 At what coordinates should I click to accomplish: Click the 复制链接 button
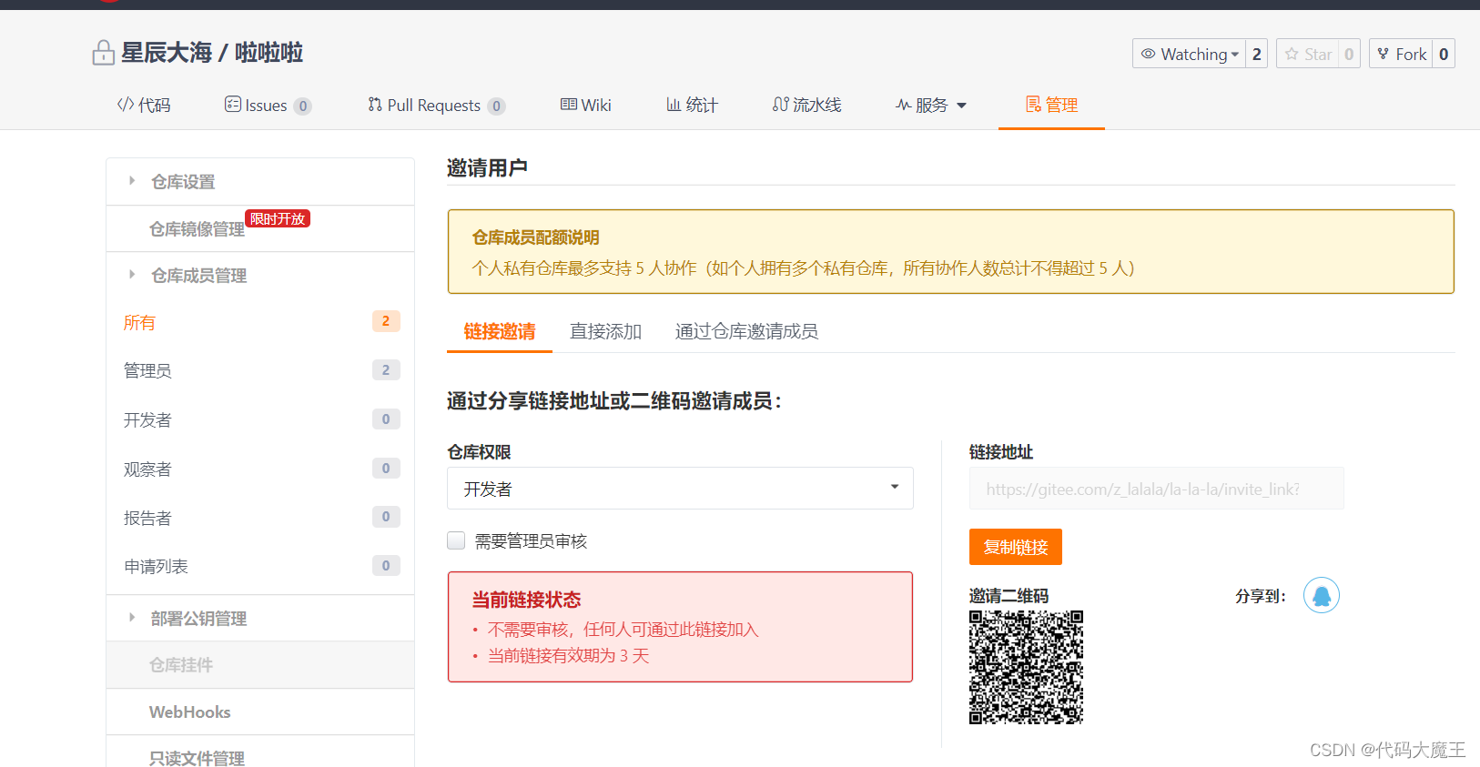pos(1016,547)
